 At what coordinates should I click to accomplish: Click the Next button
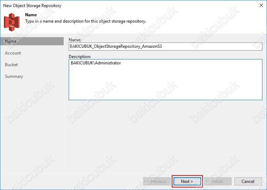coord(187,182)
